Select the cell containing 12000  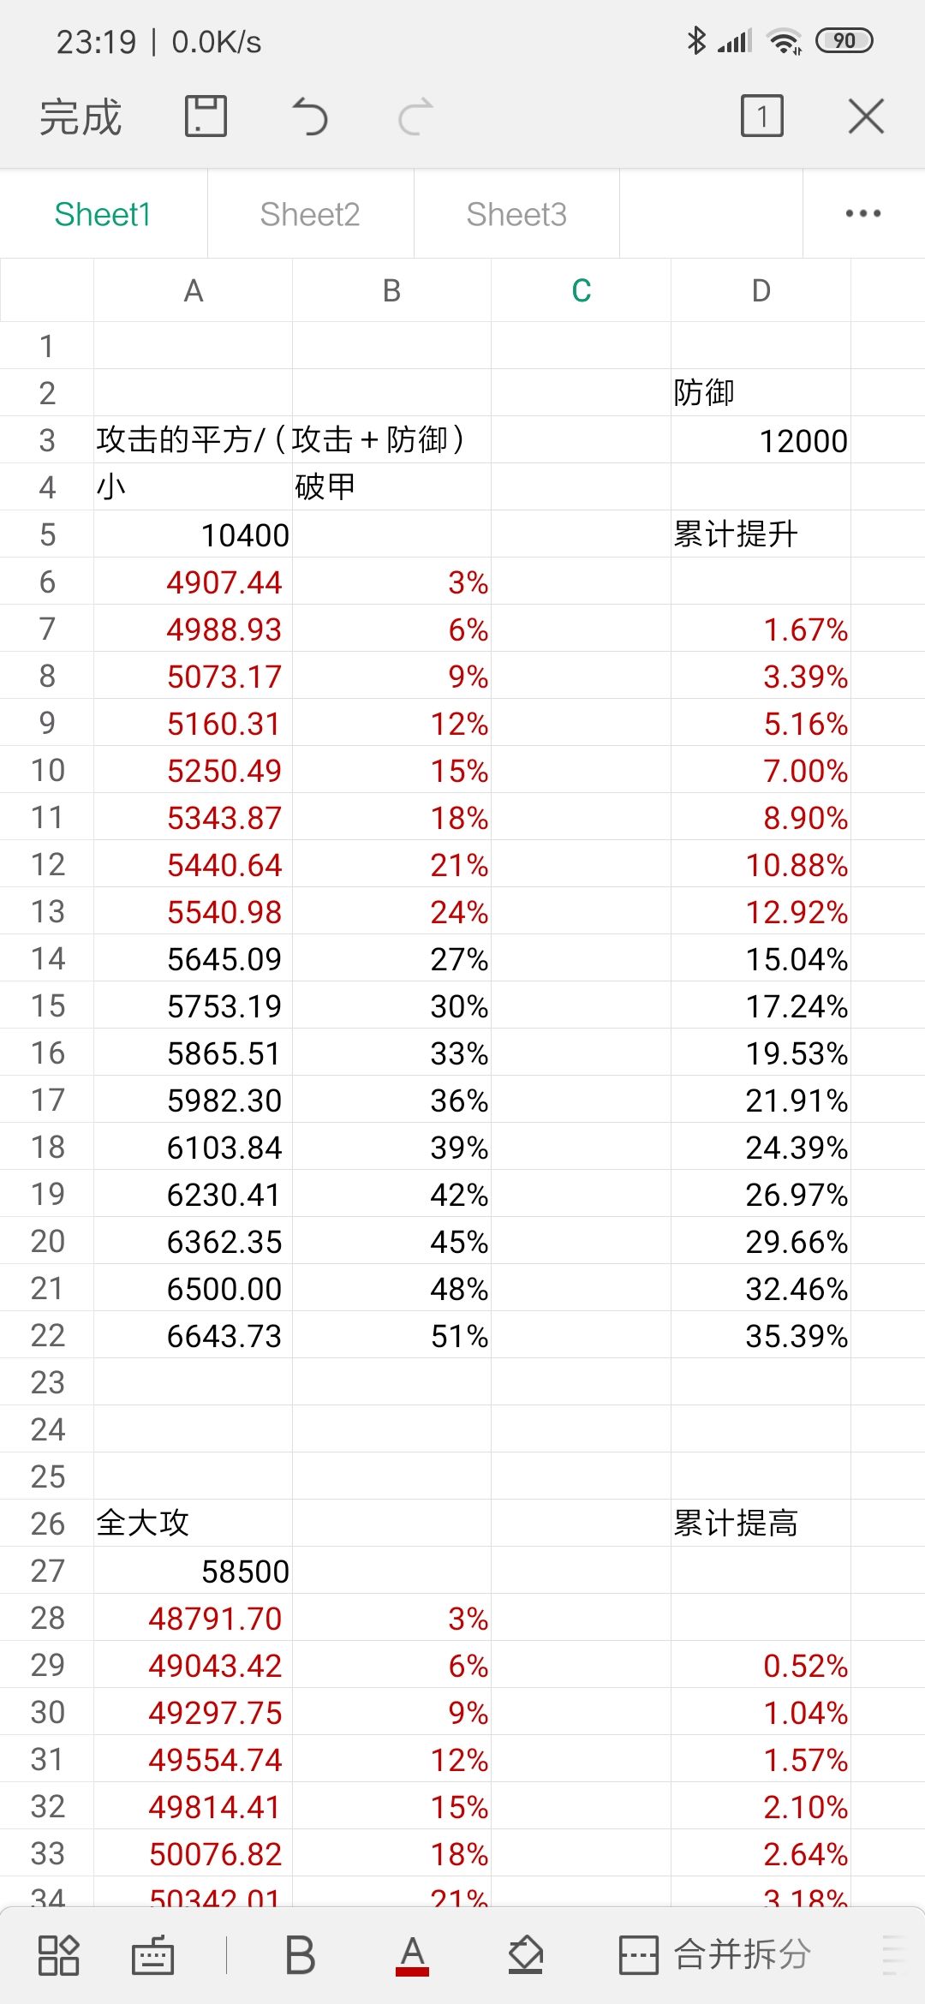pos(761,440)
